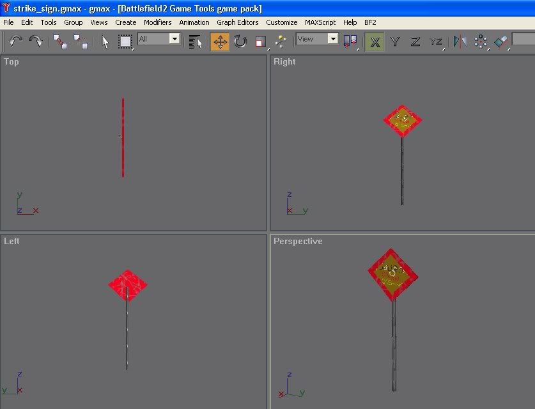Click the Undo arrow icon
The height and width of the screenshot is (409, 535).
point(15,42)
